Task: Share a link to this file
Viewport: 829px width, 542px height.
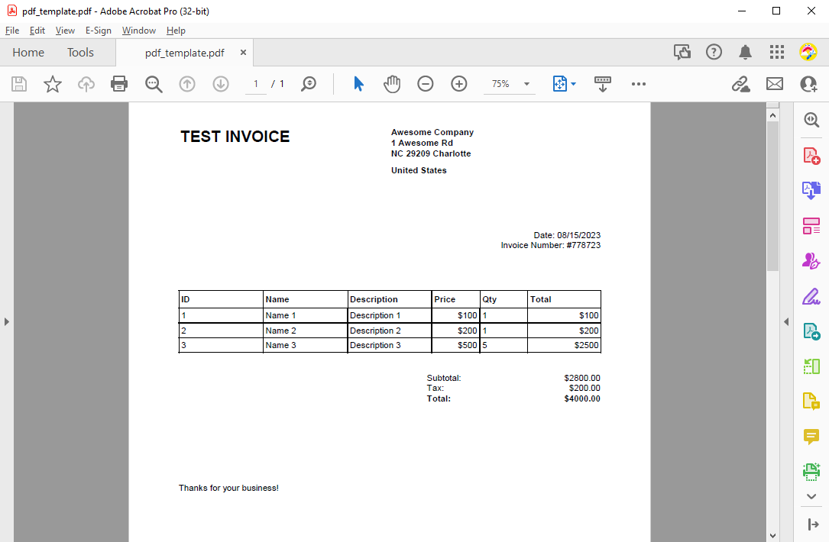Action: [x=740, y=84]
